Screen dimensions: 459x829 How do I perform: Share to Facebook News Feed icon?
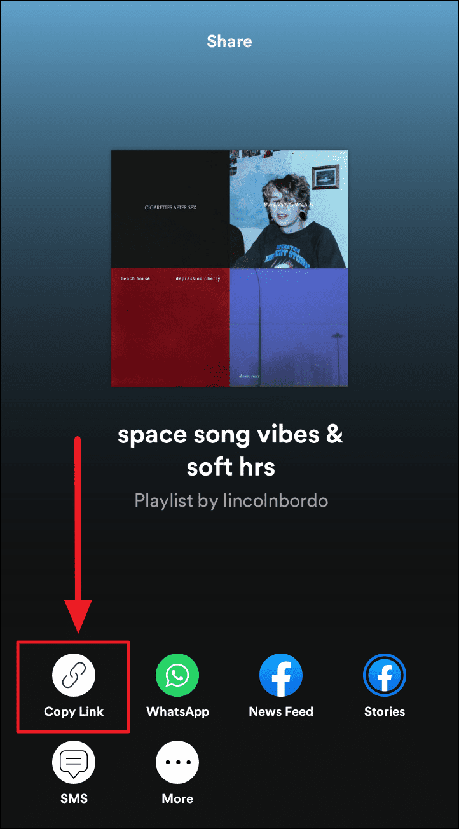[x=281, y=675]
